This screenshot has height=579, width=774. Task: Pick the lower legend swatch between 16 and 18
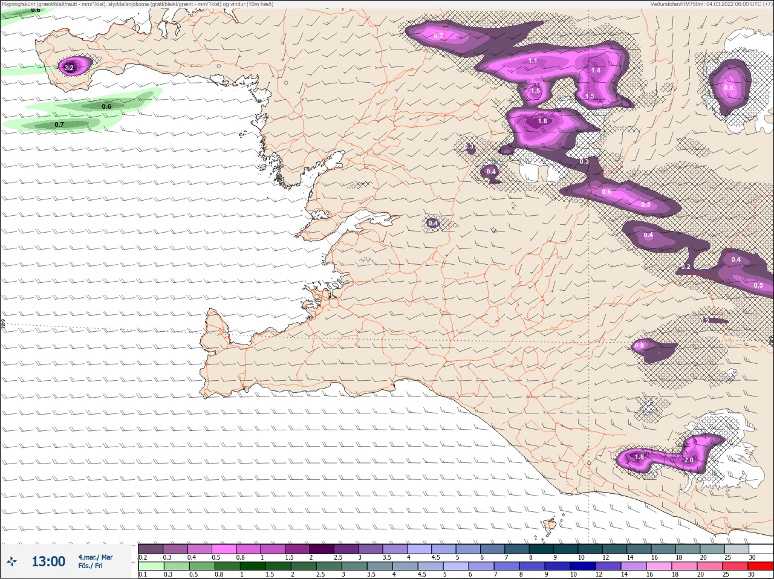coord(659,566)
